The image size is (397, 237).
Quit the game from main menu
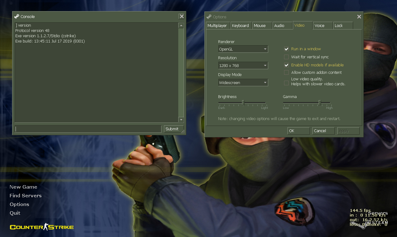(15, 213)
